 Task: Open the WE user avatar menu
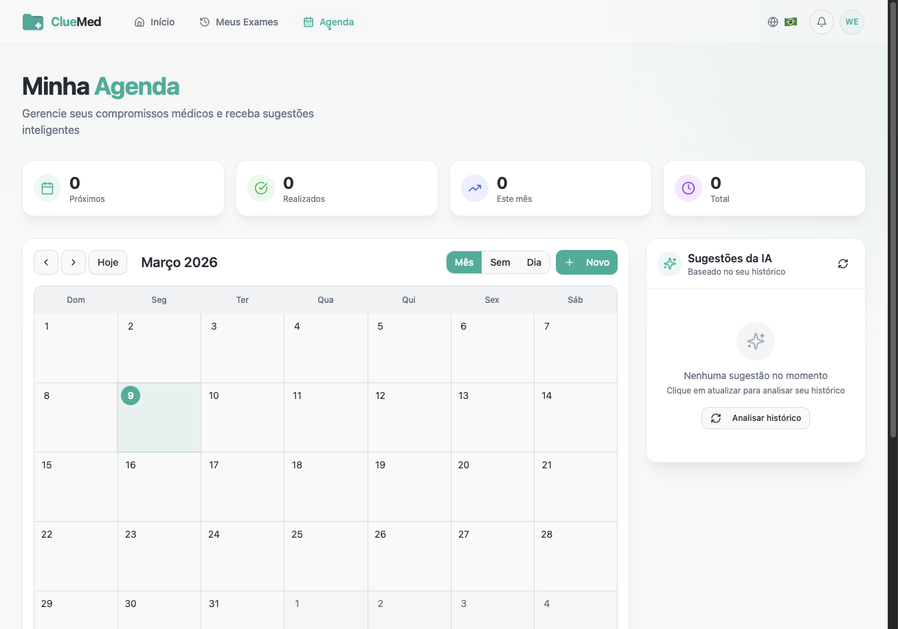[x=852, y=22]
